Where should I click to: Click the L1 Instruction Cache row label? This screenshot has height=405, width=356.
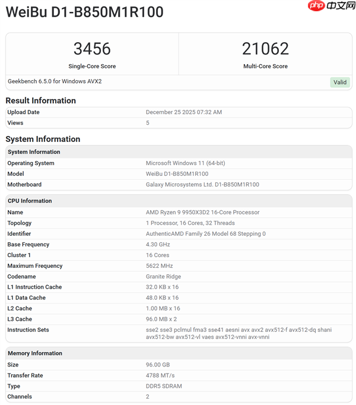34,287
